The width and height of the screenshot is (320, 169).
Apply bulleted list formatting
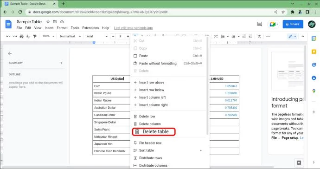pos(223,36)
